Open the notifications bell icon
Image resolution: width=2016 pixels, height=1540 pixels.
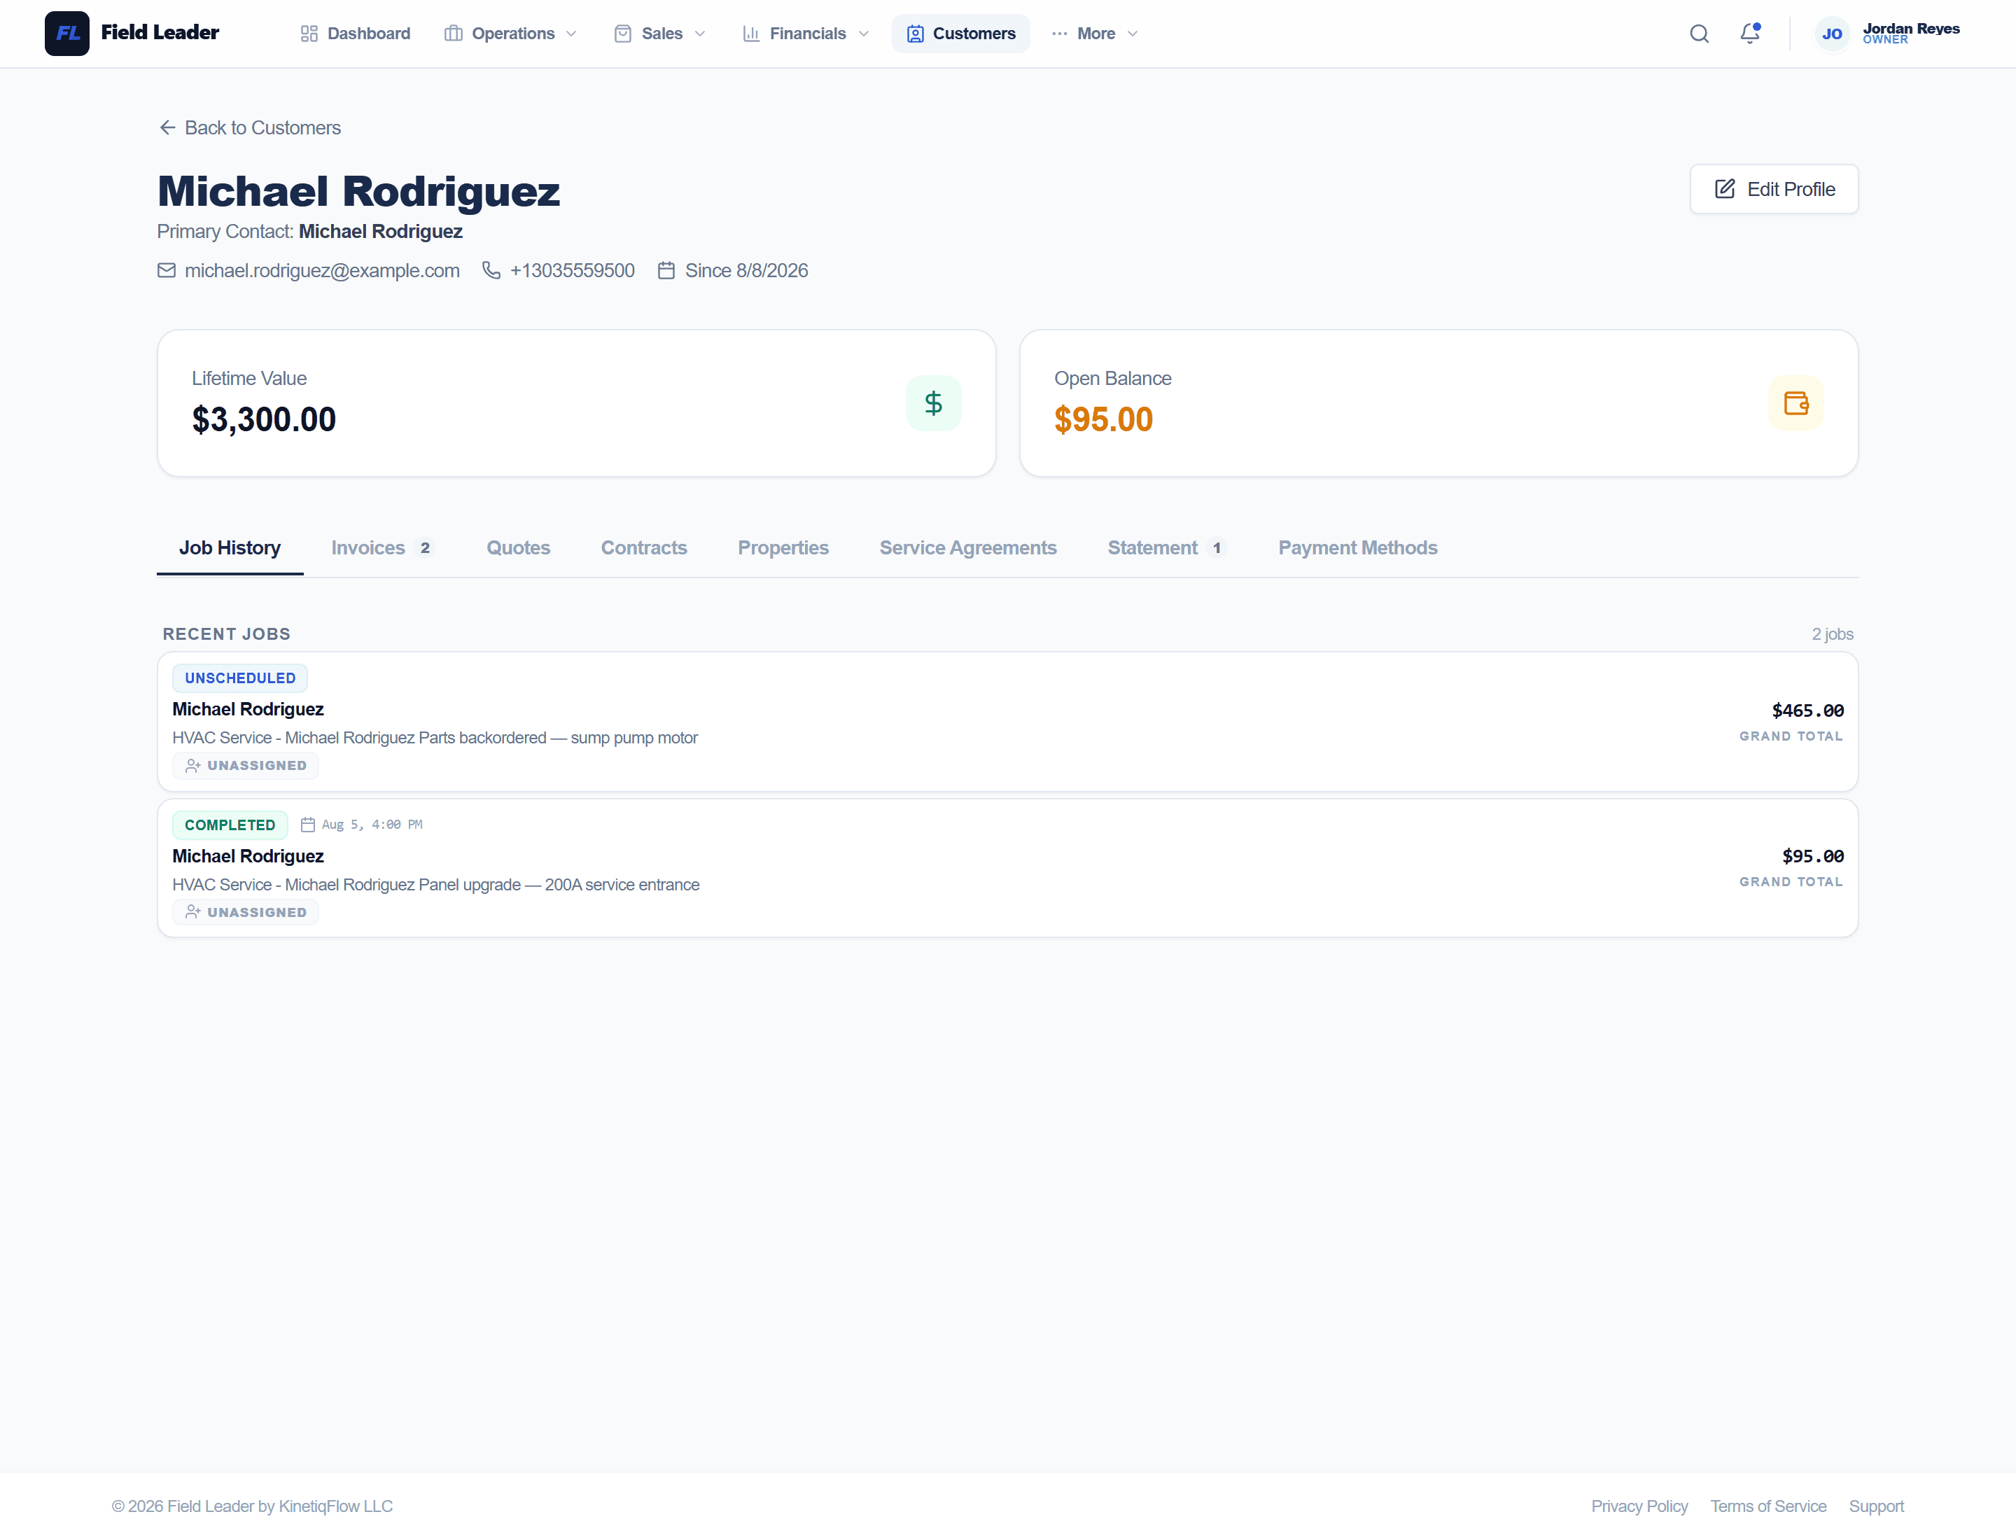(1750, 33)
